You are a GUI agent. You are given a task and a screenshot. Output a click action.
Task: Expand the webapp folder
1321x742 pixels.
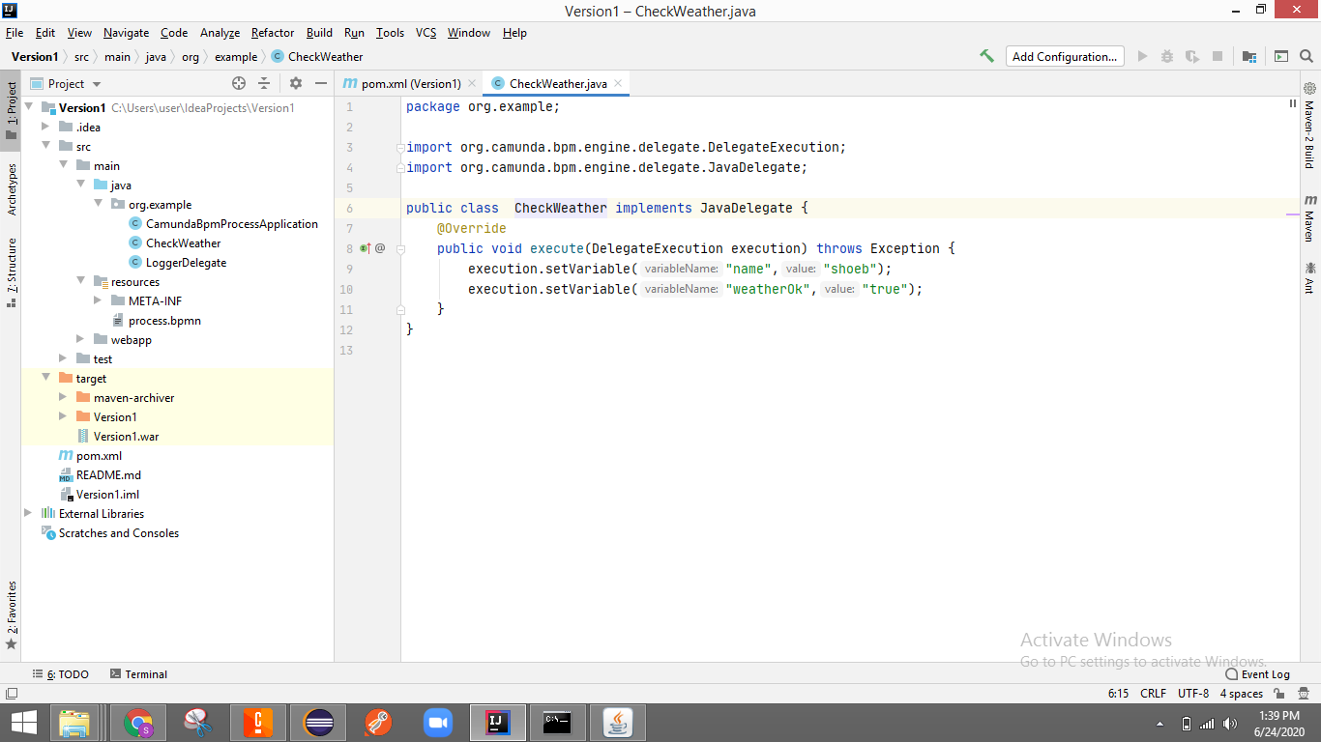81,339
